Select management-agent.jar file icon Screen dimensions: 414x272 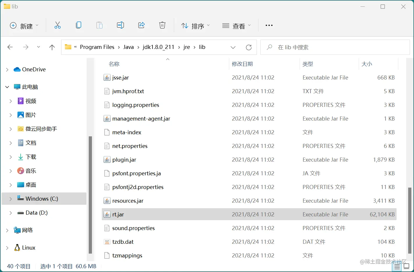107,119
